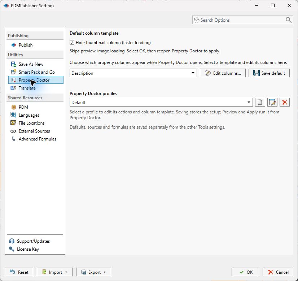Open Smart Pack and Go settings
The height and width of the screenshot is (281, 298).
(x=36, y=72)
